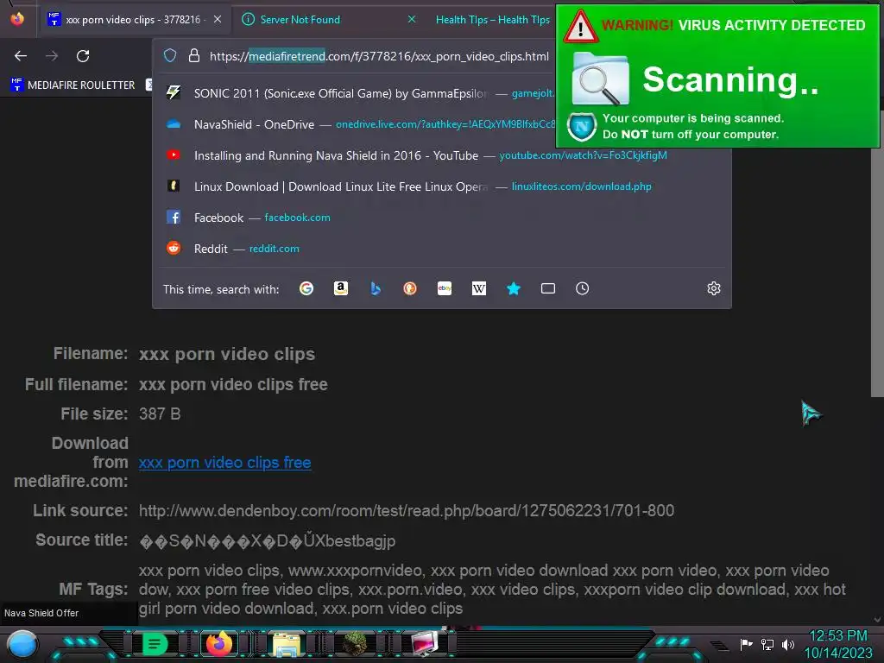The width and height of the screenshot is (884, 663).
Task: Click the URL address bar field
Action: pos(379,56)
